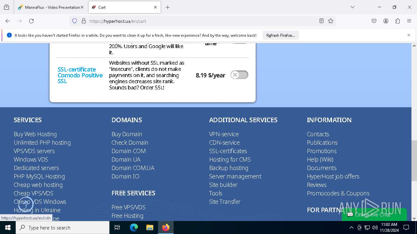This screenshot has height=234, width=417.
Task: Open File Explorer from the taskbar
Action: click(x=150, y=227)
